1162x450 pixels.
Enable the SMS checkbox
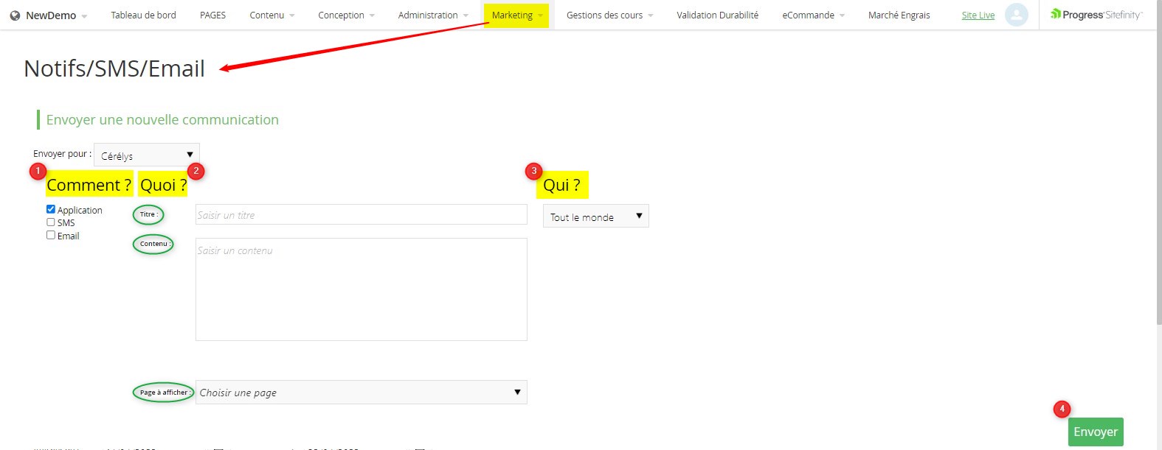[51, 222]
